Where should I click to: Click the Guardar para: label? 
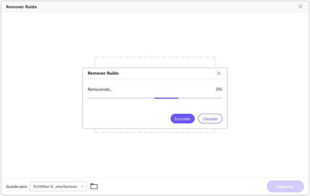point(17,187)
